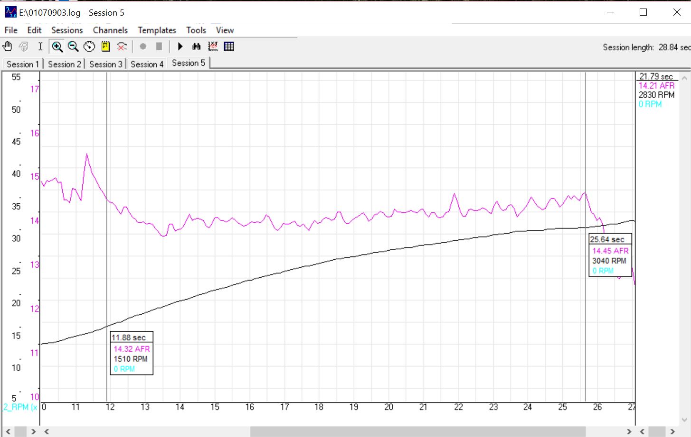Open the Edit menu
This screenshot has height=437, width=691.
tap(34, 30)
